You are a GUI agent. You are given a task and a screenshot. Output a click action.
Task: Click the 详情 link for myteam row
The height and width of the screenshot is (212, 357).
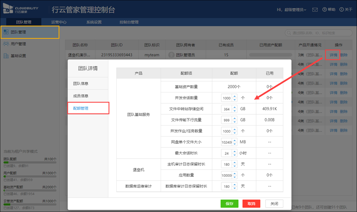tap(333, 55)
